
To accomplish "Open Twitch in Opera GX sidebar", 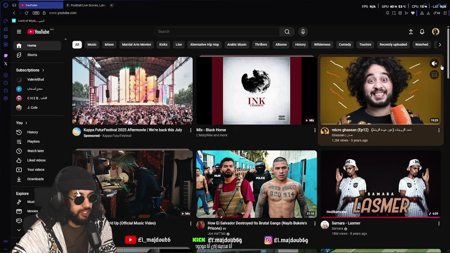I will pos(6,56).
